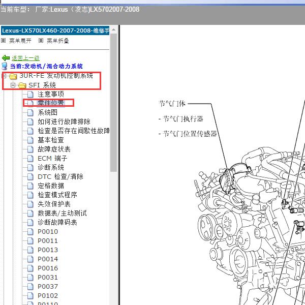Click the document icon beside ECM 端子
305x305 pixels.
pyautogui.click(x=30, y=159)
